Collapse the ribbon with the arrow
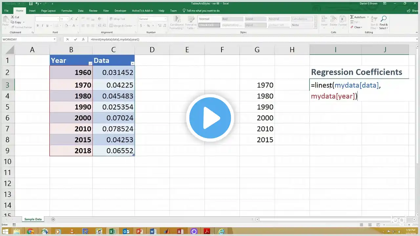420x236 pixels. tap(416, 32)
